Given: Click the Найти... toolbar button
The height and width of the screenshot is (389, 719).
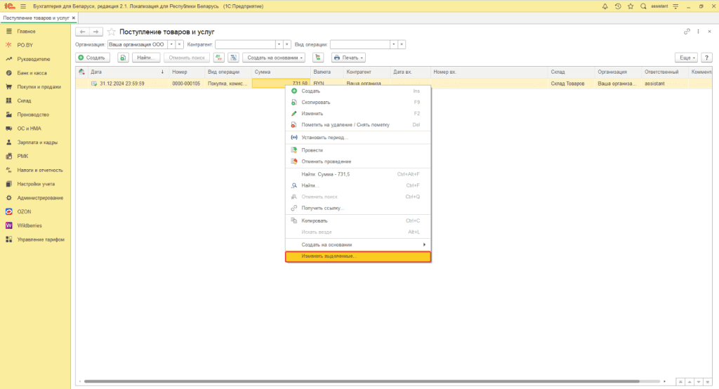Looking at the screenshot, I should [x=145, y=57].
